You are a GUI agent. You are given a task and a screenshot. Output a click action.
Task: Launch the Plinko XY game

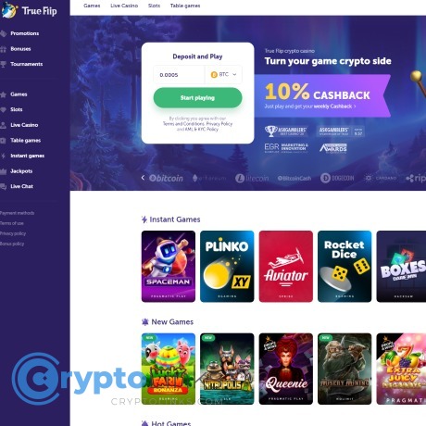[227, 266]
